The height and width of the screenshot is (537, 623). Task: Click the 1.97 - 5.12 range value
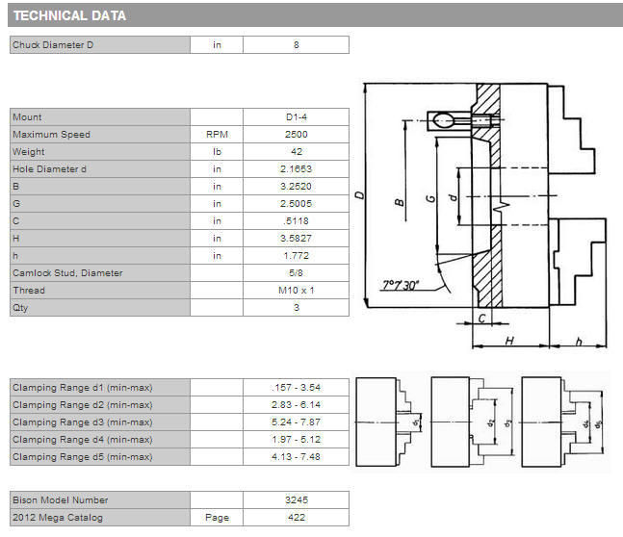point(296,439)
